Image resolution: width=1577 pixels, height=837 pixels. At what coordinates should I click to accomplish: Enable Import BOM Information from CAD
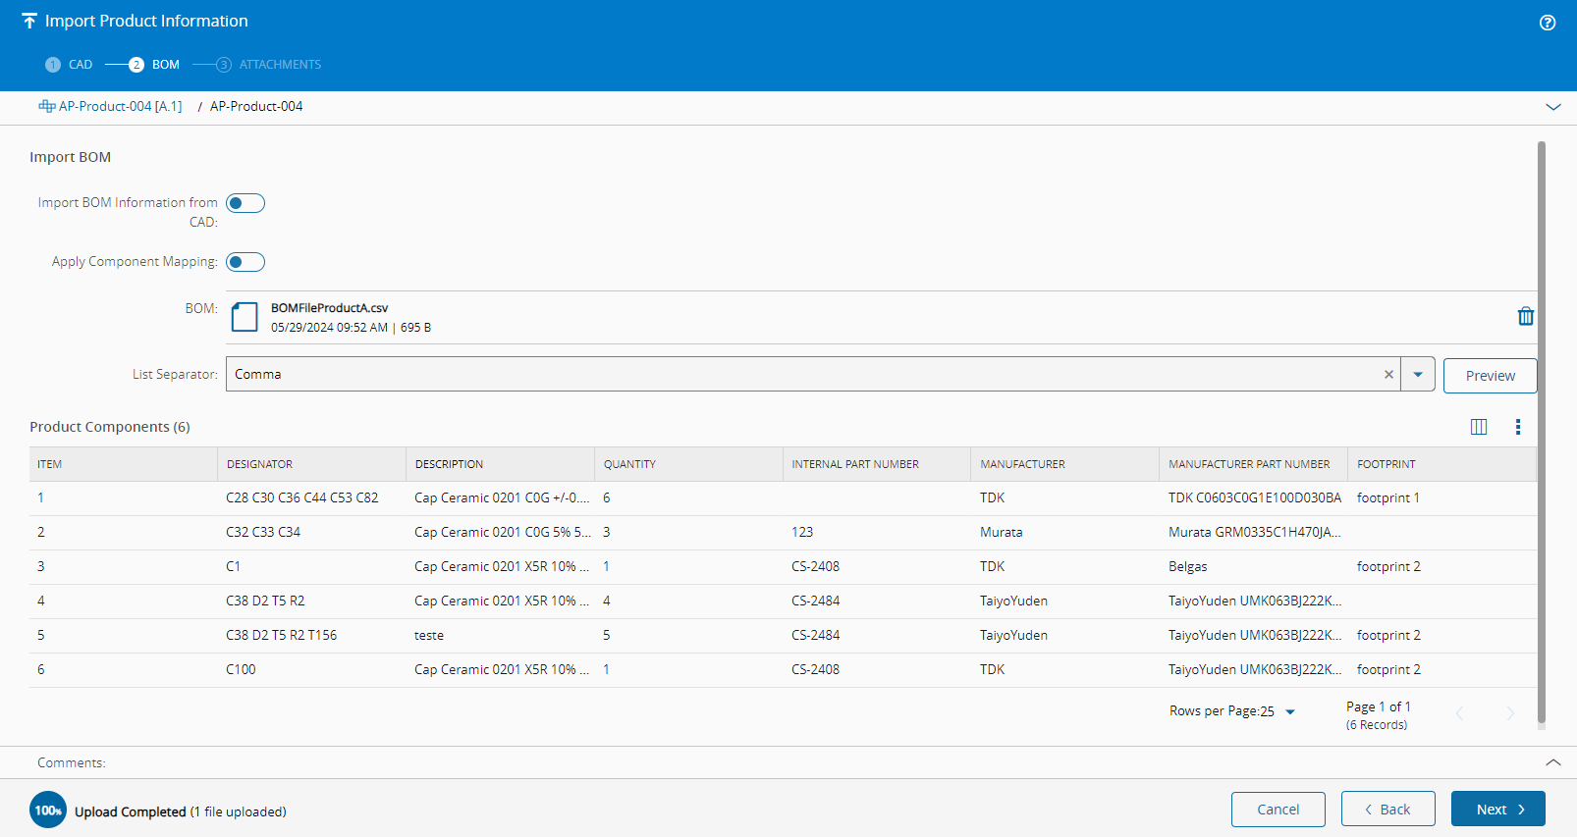(x=245, y=203)
